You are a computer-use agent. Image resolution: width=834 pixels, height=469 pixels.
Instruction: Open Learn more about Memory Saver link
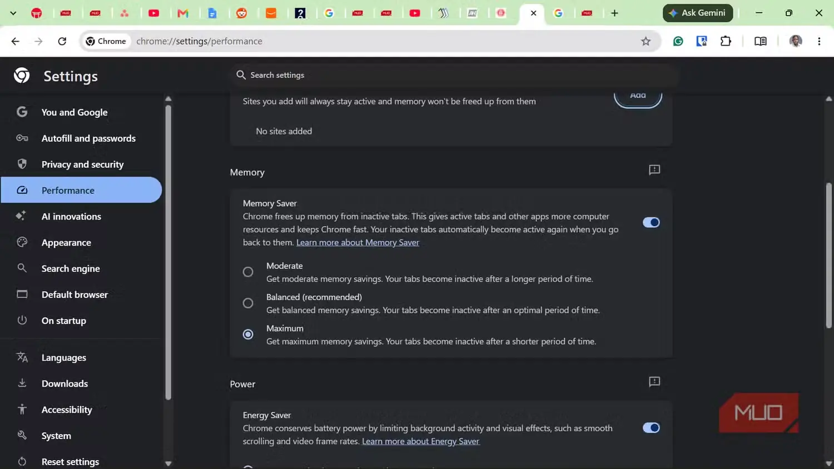tap(358, 242)
